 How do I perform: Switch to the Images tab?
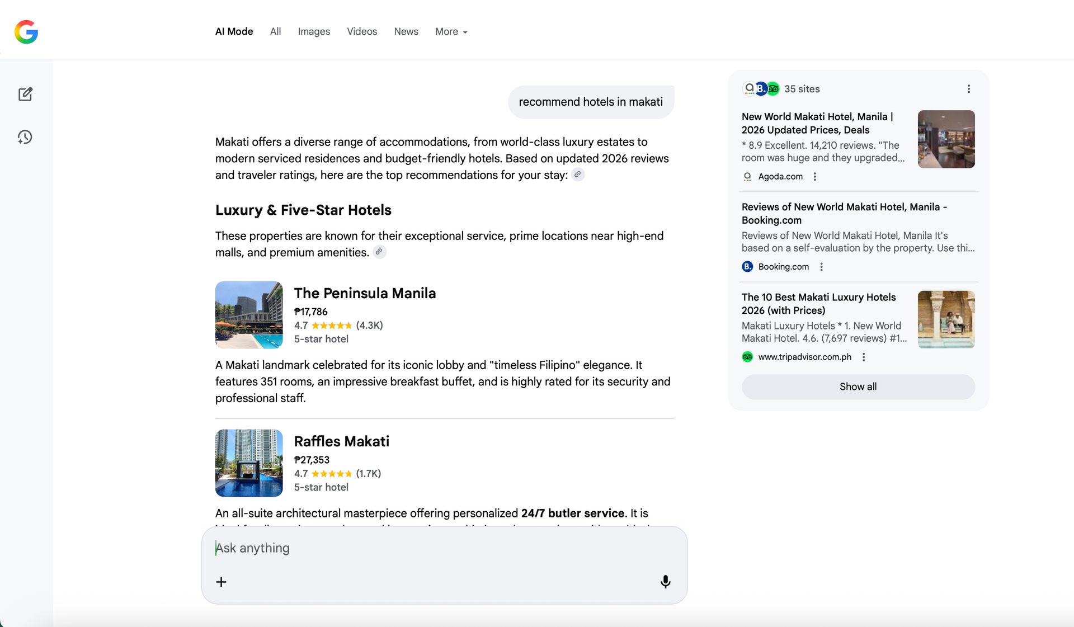coord(314,32)
